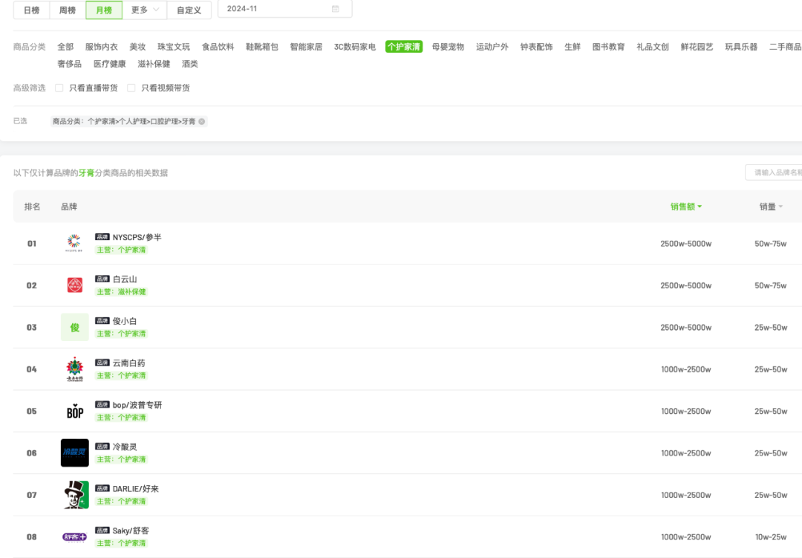Open DARLIE/好来 brand name link
Image resolution: width=802 pixels, height=558 pixels.
(136, 489)
